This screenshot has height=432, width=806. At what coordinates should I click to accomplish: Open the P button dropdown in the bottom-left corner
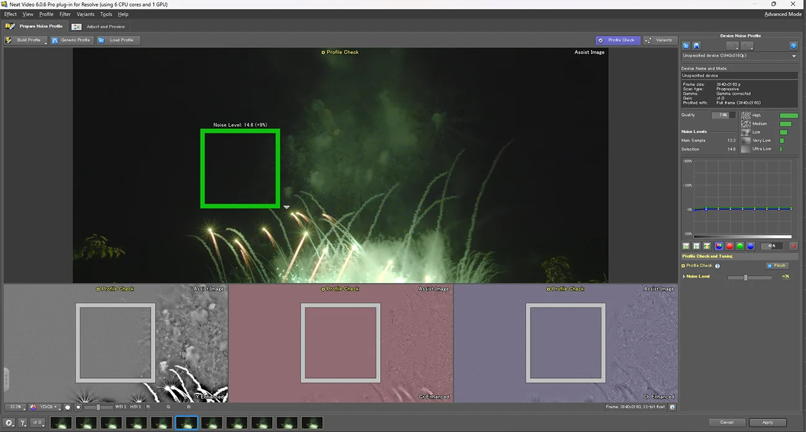(x=9, y=423)
